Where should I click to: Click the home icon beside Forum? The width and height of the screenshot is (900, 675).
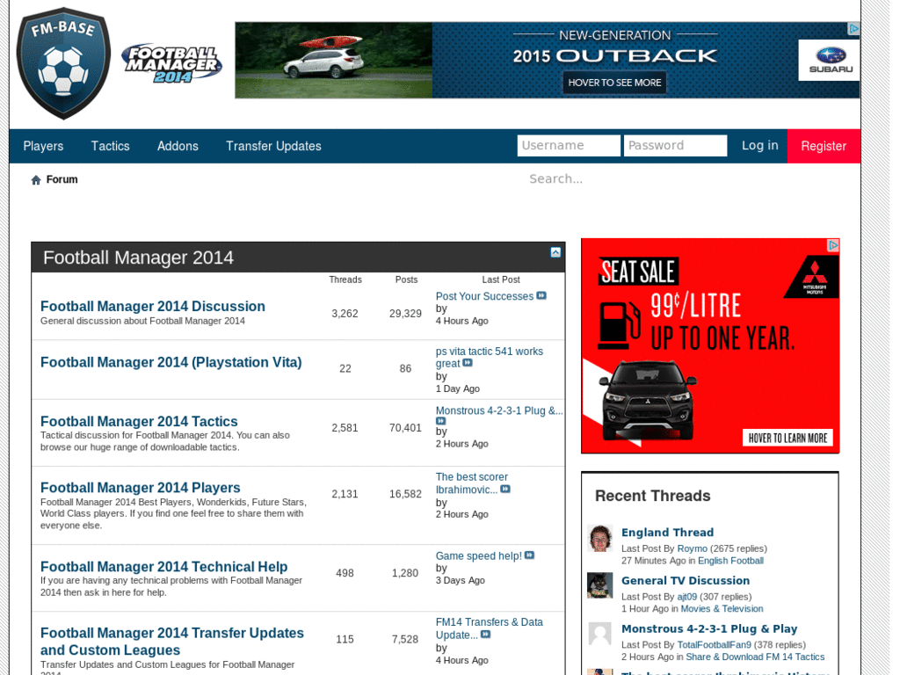36,180
